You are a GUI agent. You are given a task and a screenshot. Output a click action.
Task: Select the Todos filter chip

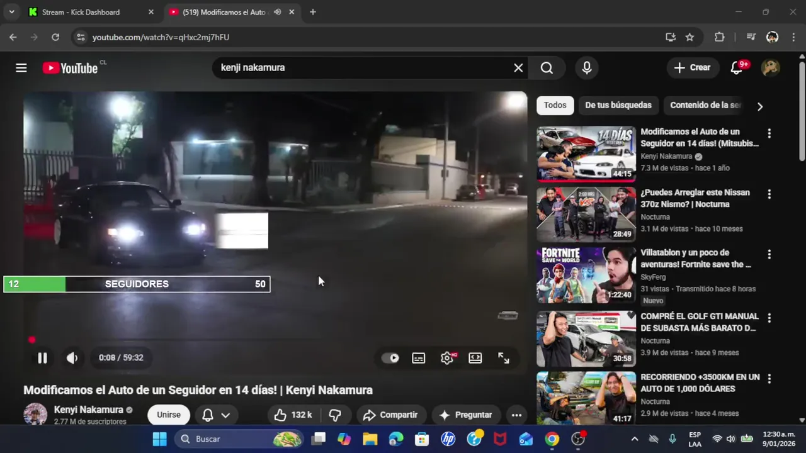[x=555, y=105]
